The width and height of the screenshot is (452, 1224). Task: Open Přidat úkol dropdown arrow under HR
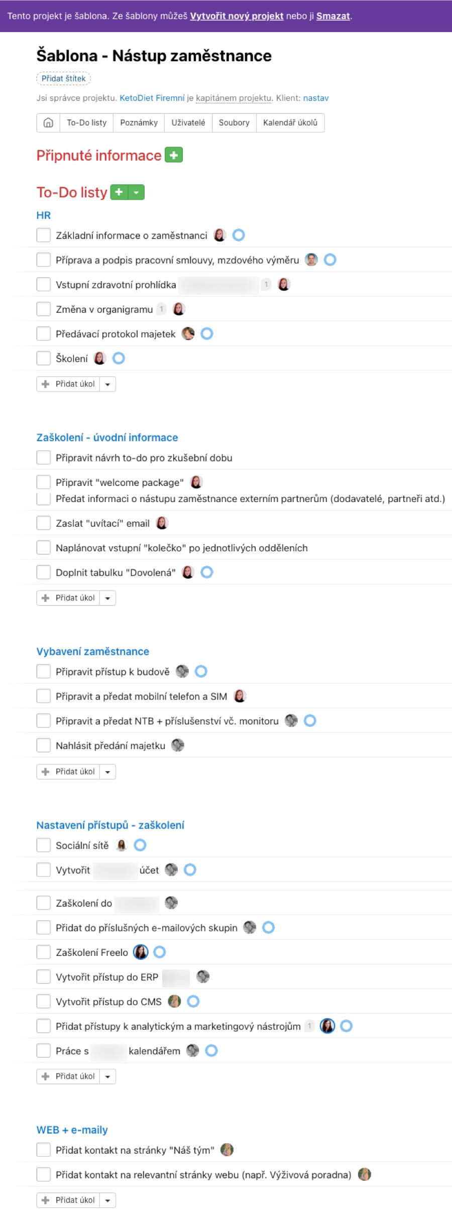click(107, 384)
